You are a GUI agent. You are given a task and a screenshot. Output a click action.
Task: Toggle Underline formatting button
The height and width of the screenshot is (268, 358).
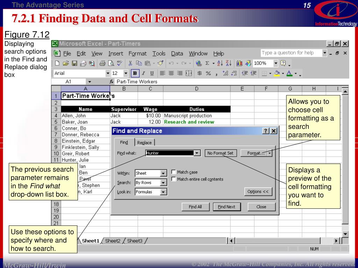pos(152,73)
